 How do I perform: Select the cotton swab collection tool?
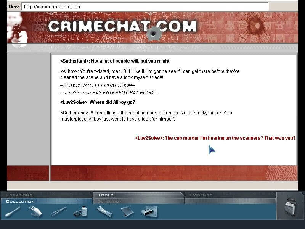point(13,212)
